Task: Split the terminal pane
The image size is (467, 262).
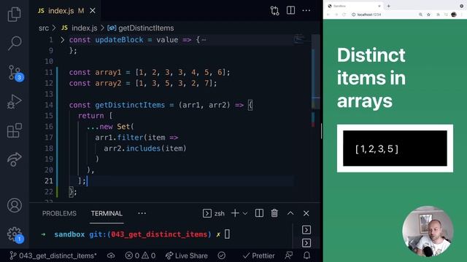Action: point(259,213)
